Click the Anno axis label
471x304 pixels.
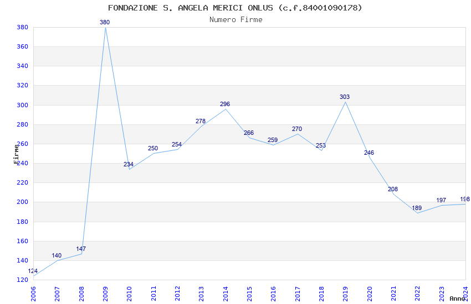(457, 298)
